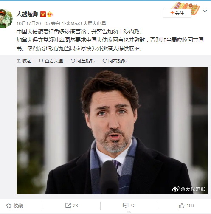Click the enlarged photo of the post
211x214 pixels.
pyautogui.click(x=112, y=131)
